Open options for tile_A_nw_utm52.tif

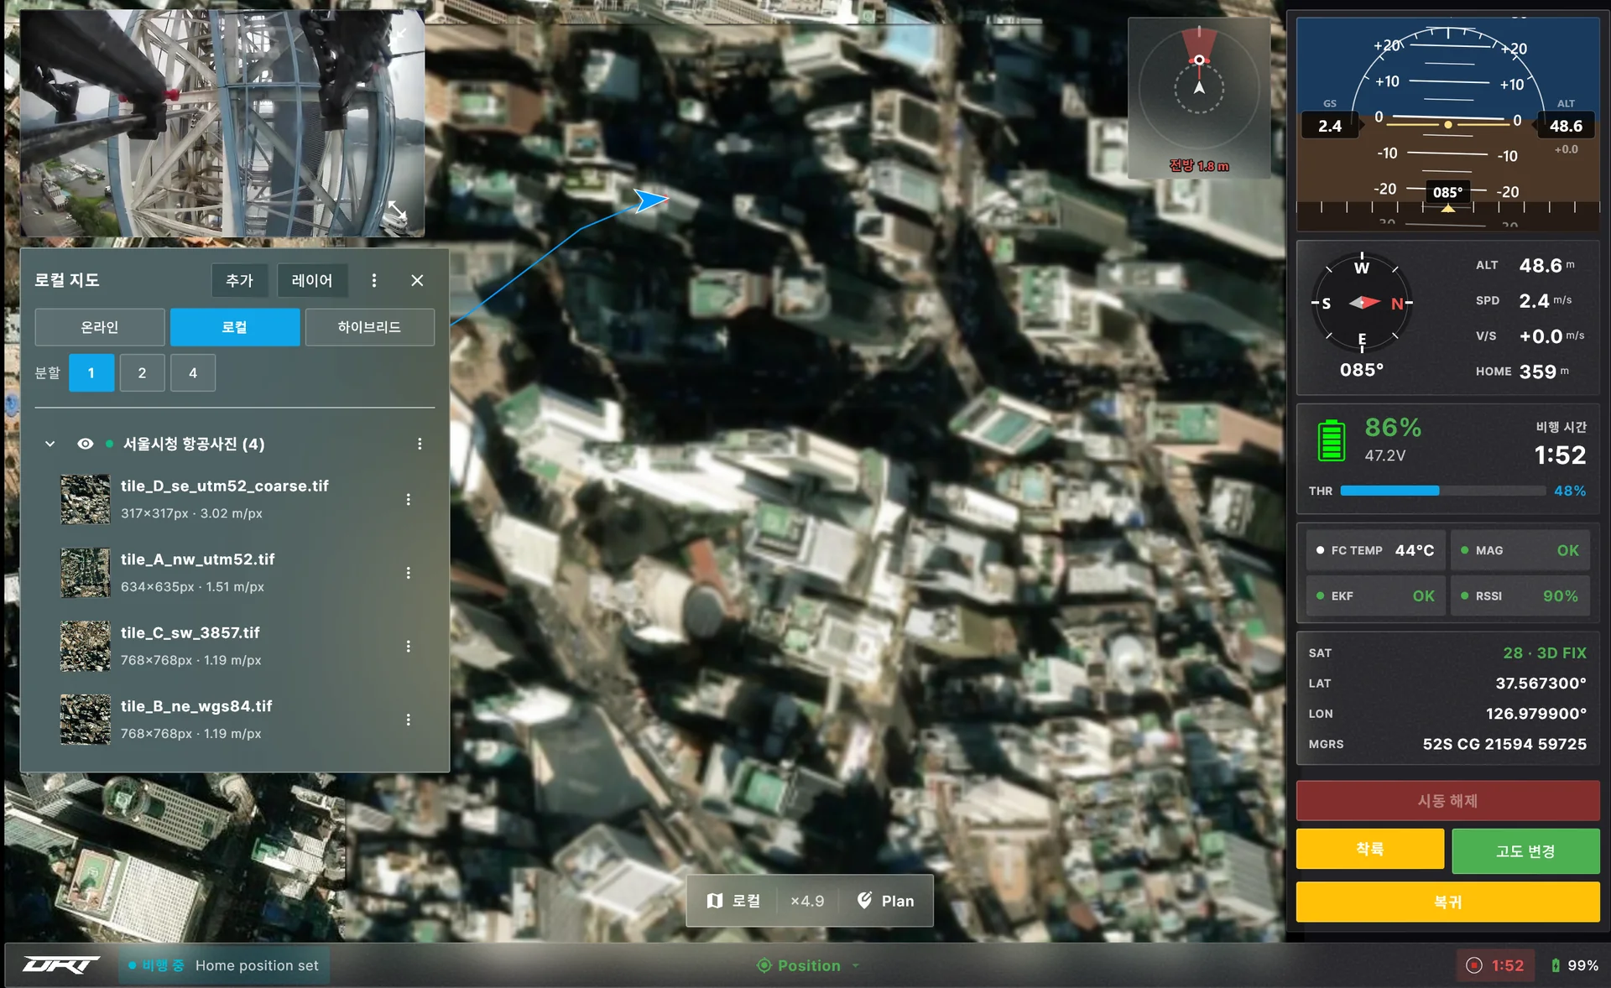point(409,573)
